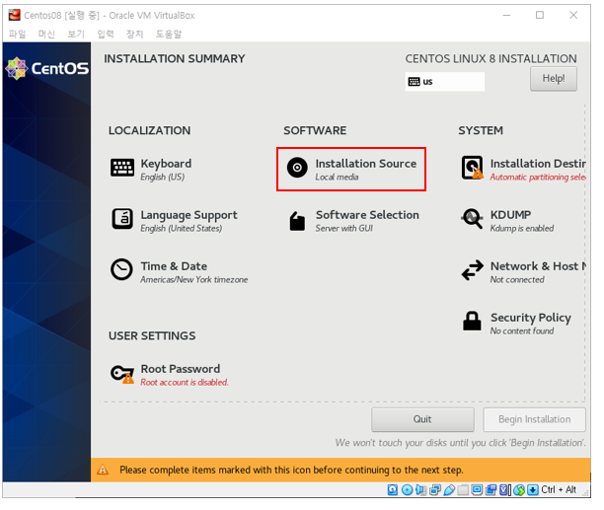Open KDUMP magnifier icon

click(x=472, y=219)
